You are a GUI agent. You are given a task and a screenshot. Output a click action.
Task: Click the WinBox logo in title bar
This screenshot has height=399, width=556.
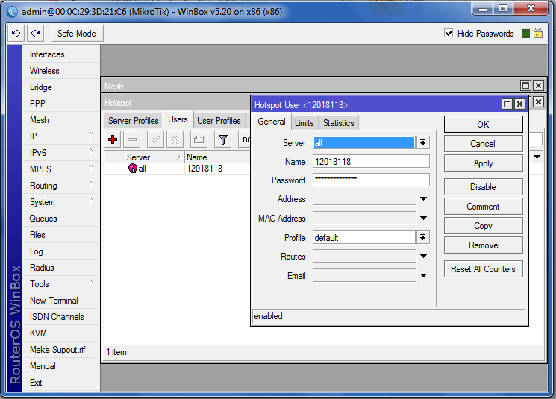(x=12, y=12)
